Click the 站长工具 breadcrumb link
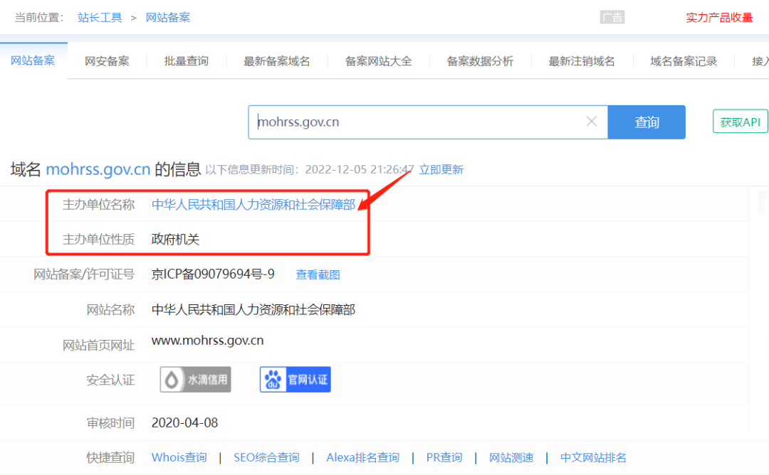The image size is (769, 475). pyautogui.click(x=100, y=18)
